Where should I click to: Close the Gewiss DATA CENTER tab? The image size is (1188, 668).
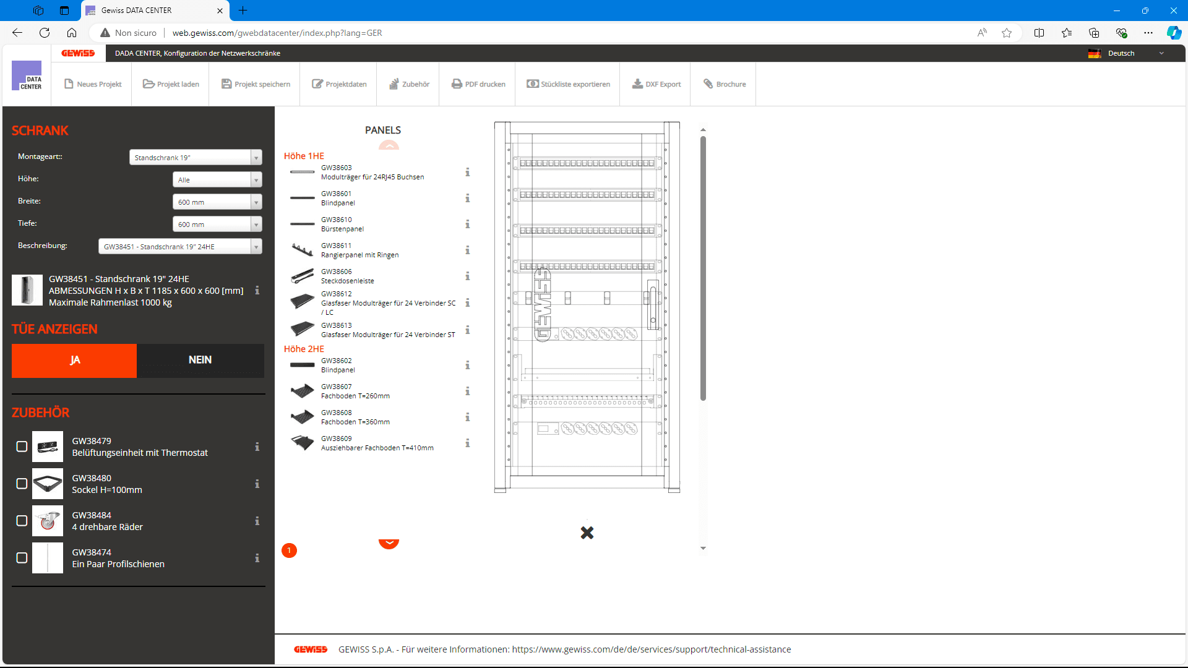220,11
